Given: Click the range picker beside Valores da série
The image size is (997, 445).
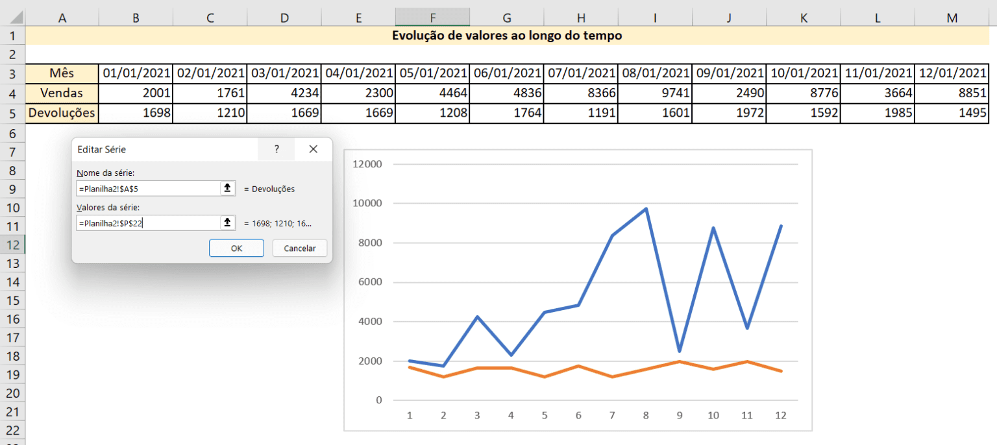Looking at the screenshot, I should pos(227,223).
